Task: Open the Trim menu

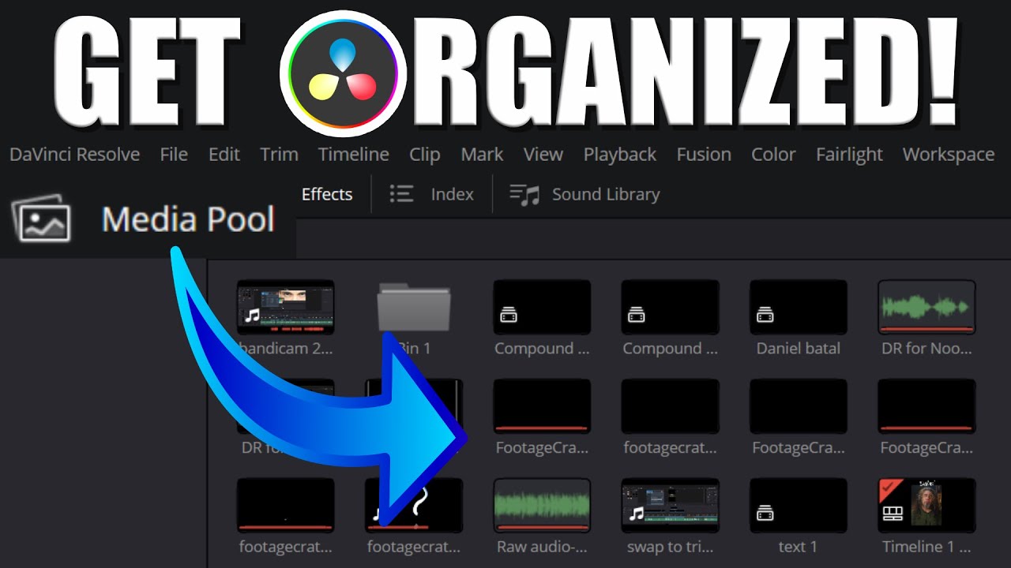Action: pos(280,154)
